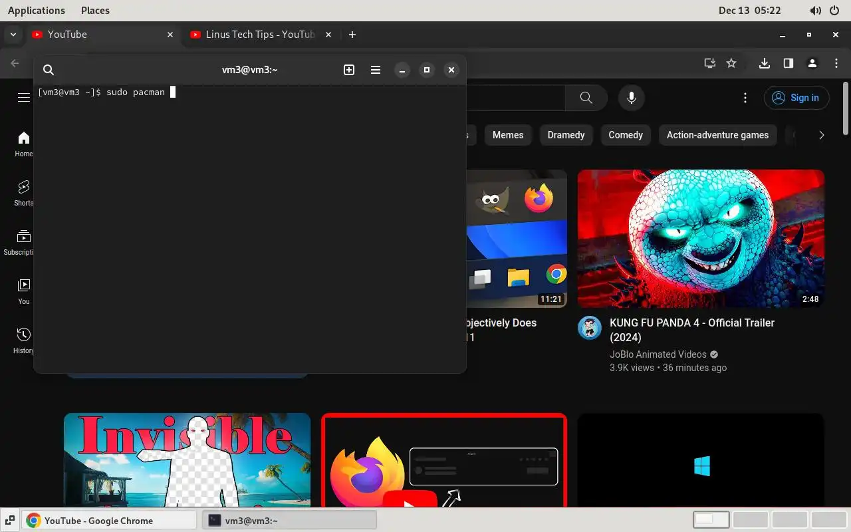The width and height of the screenshot is (851, 532).
Task: Open Chrome downloads icon
Action: 765,63
